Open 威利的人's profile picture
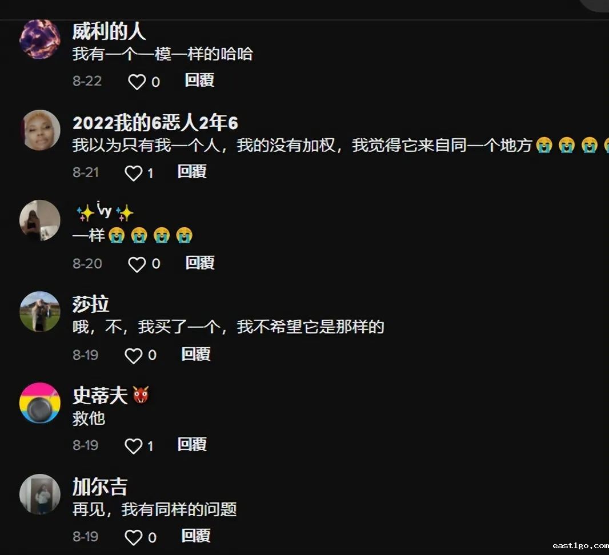The image size is (609, 555). tap(40, 39)
